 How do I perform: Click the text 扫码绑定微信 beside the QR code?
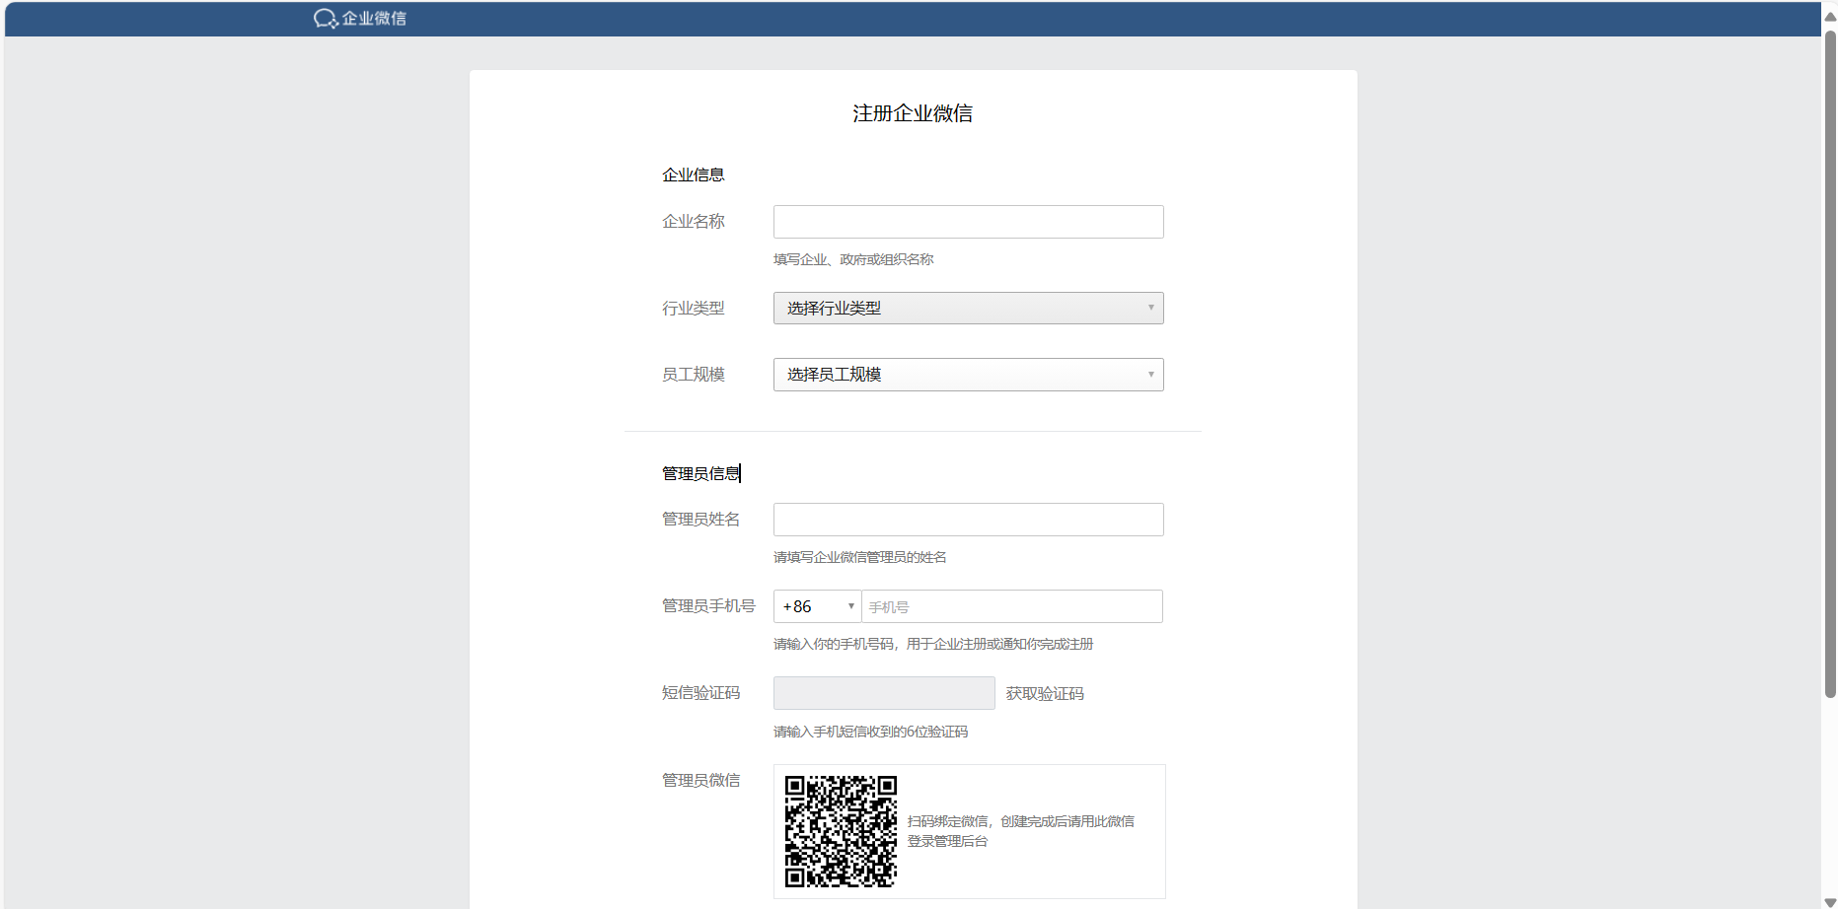(x=947, y=821)
